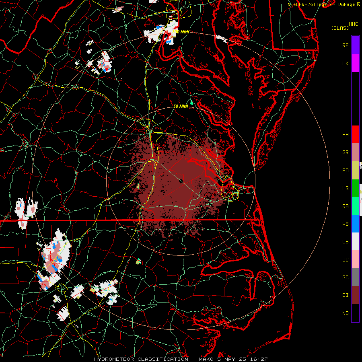
Task: Click the HR dark green legend swatch
Action: [x=355, y=188]
